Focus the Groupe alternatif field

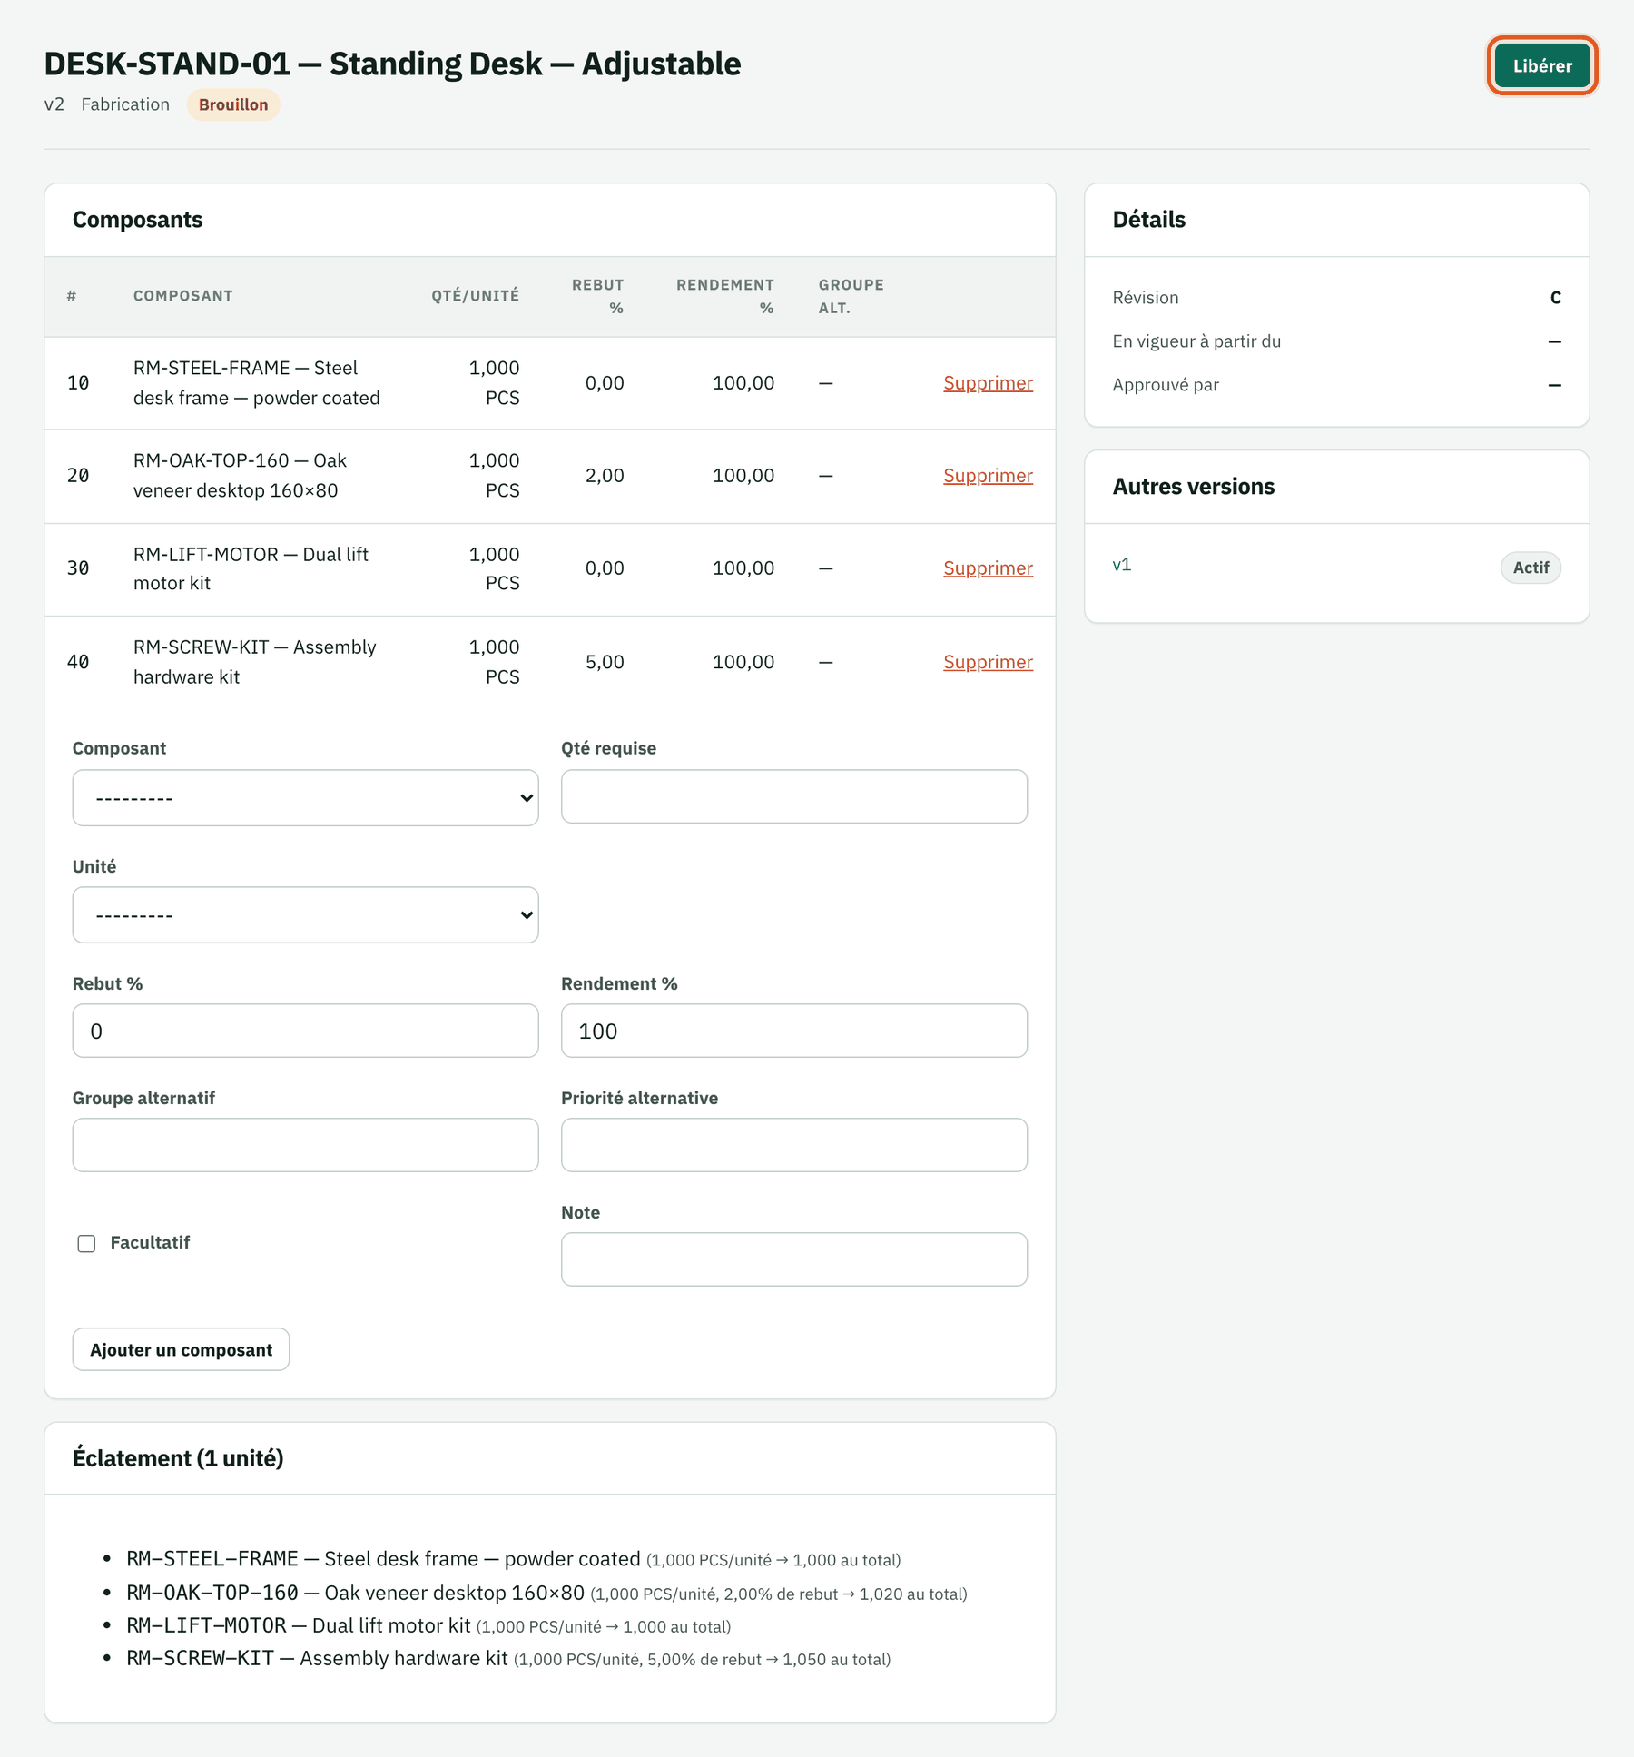pos(305,1145)
